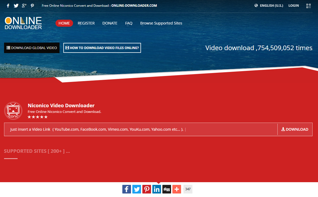Open the Twitter icon in top bar

pos(16,6)
